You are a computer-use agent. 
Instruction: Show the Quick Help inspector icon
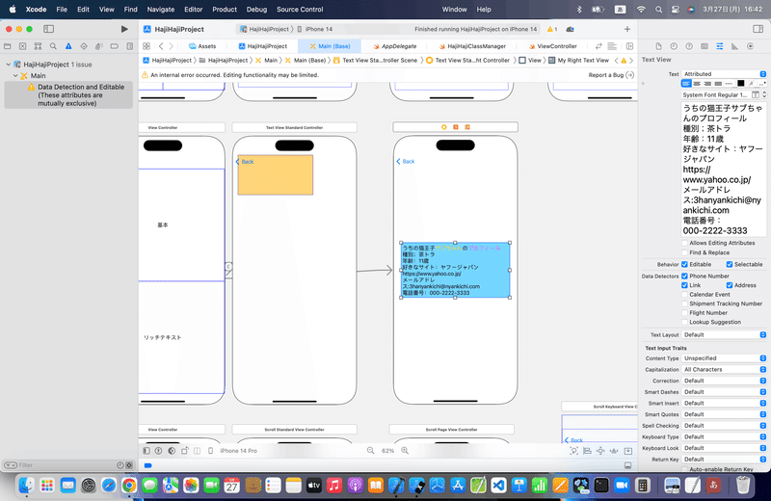click(x=689, y=46)
